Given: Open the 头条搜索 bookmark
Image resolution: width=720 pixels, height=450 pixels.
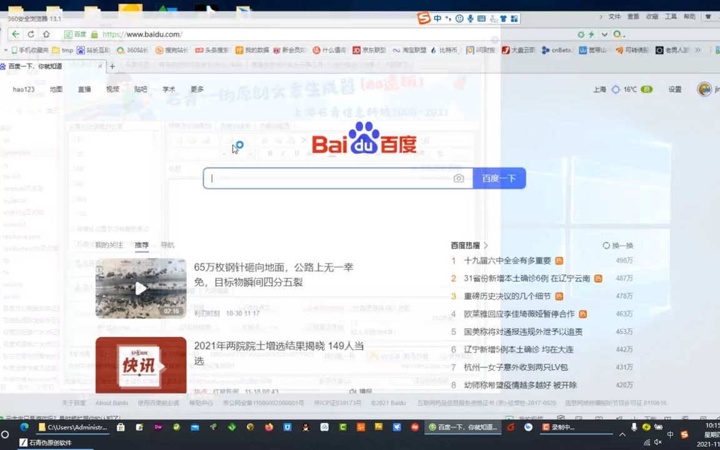Looking at the screenshot, I should tap(212, 50).
